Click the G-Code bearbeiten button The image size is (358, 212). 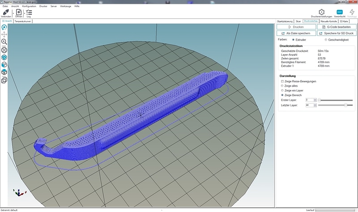[x=337, y=27]
